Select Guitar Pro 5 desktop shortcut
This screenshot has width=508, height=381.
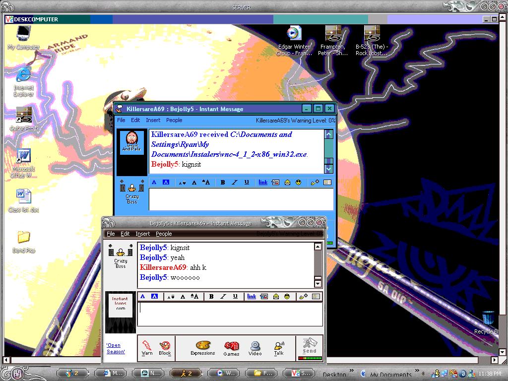coord(24,119)
